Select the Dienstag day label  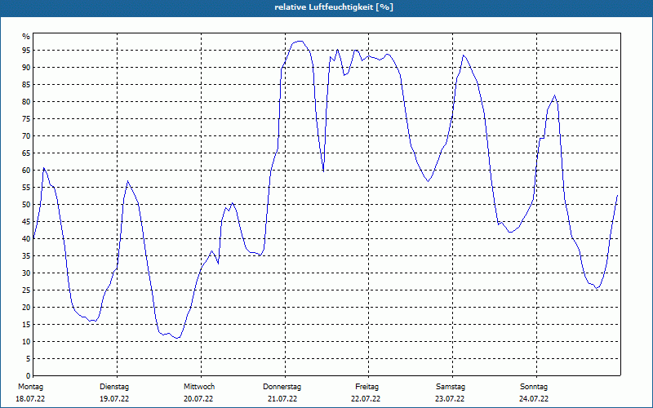(114, 387)
